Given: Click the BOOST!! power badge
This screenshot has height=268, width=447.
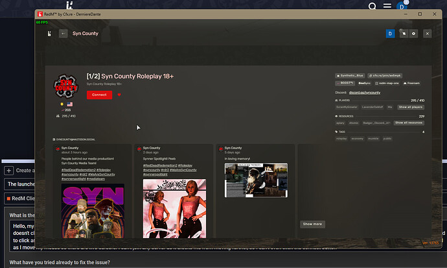Looking at the screenshot, I should click(x=345, y=83).
